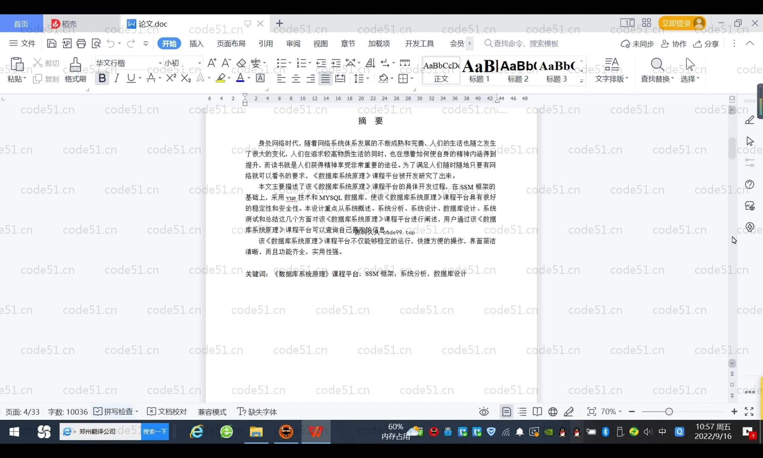
Task: Decrease font size with A- icon
Action: click(x=226, y=63)
